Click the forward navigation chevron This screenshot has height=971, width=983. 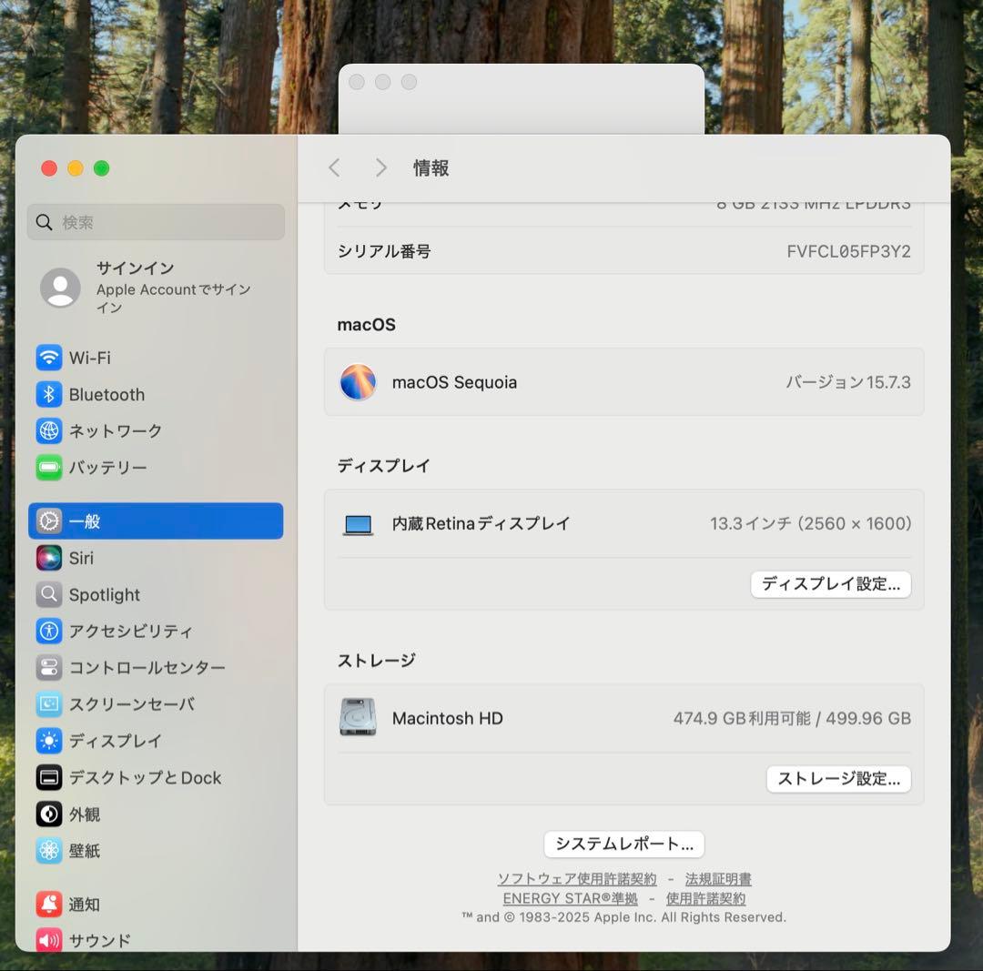380,167
